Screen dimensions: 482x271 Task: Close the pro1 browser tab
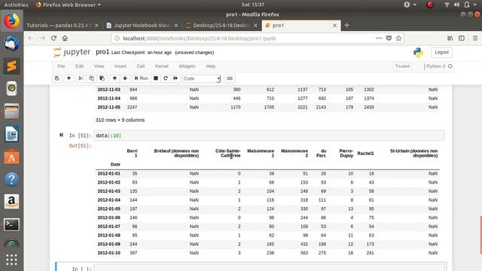pyautogui.click(x=334, y=26)
